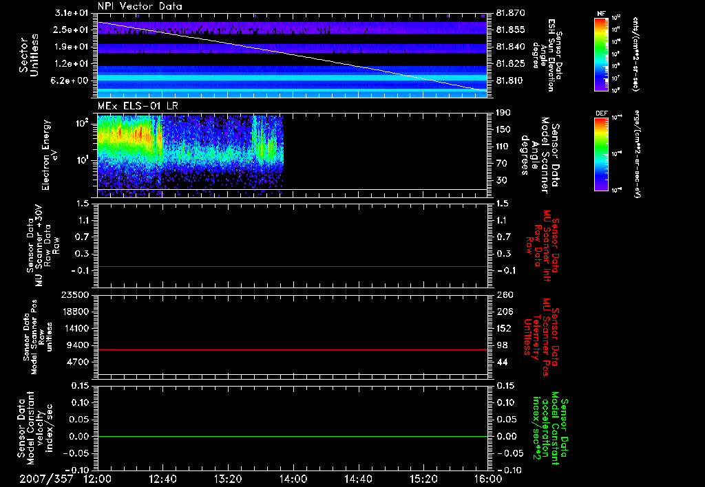Select the 14:40 time axis label
Image resolution: width=705 pixels, height=487 pixels.
click(358, 479)
